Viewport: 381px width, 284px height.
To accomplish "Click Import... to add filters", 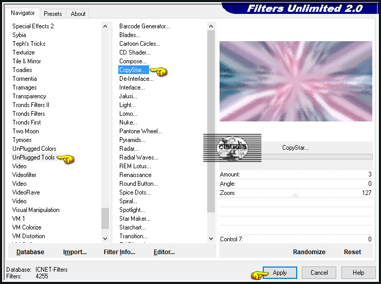I will 75,252.
